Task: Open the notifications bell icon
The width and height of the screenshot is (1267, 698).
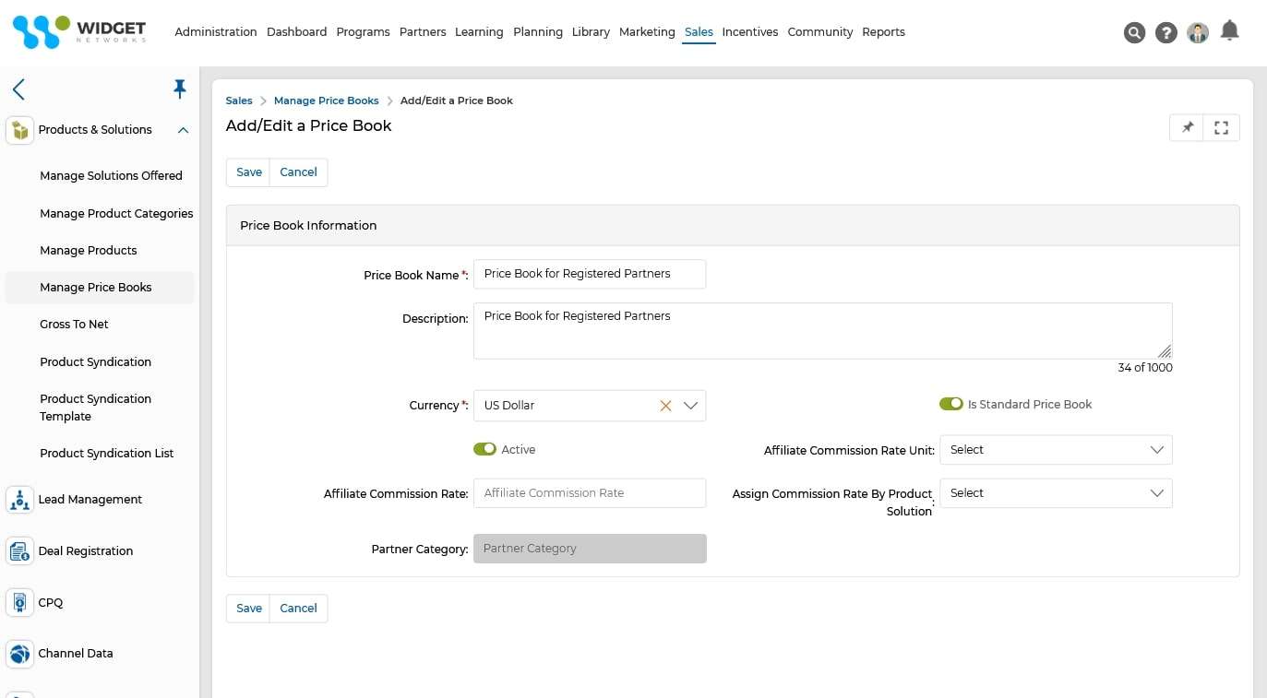Action: 1229,30
